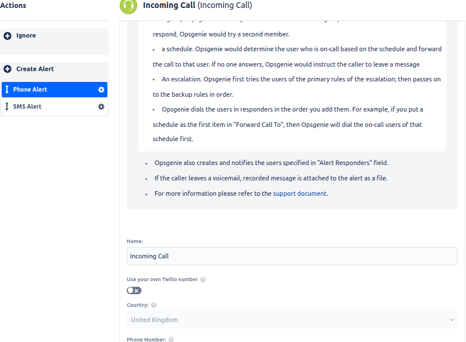The height and width of the screenshot is (342, 466).
Task: Click the plus icon beside Ignore
Action: tap(7, 36)
